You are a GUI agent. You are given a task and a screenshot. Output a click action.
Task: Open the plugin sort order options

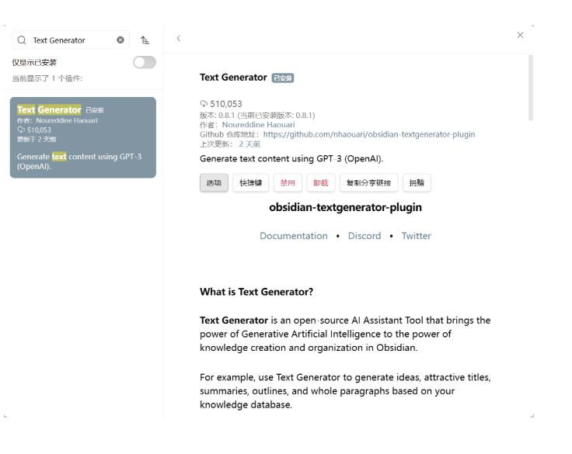coord(145,40)
